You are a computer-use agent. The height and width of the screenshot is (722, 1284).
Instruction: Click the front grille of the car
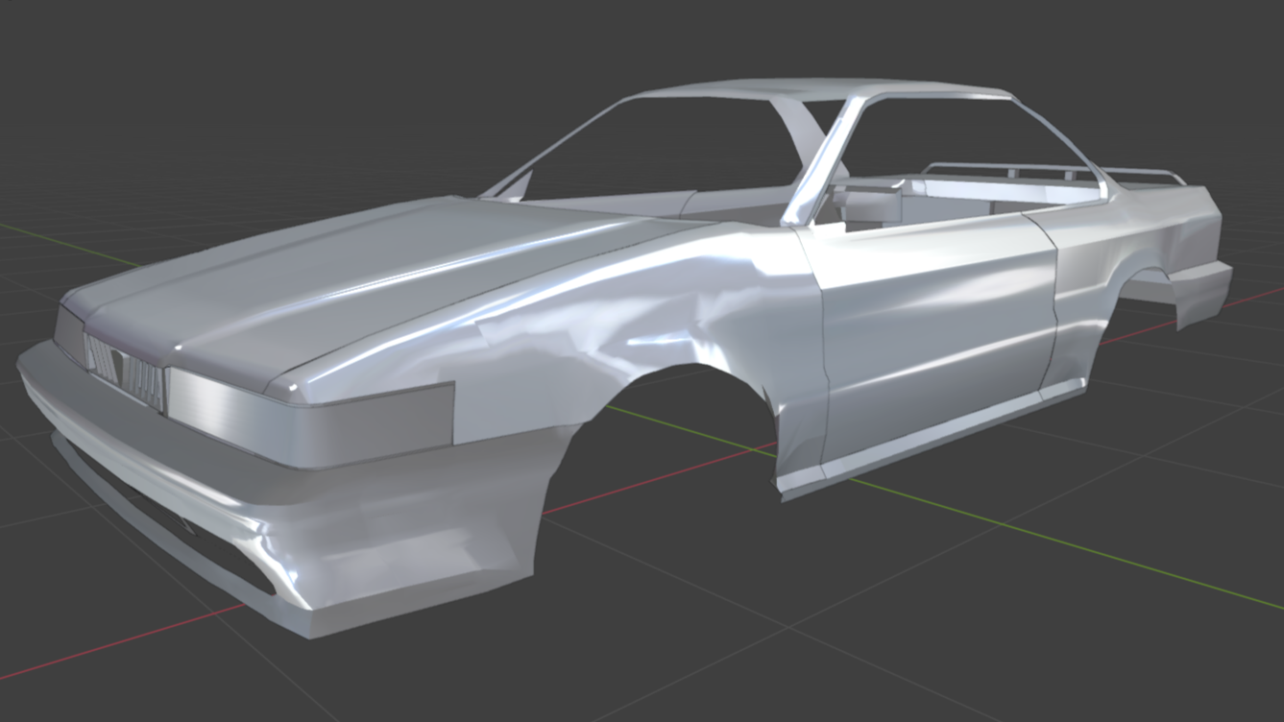coord(125,373)
